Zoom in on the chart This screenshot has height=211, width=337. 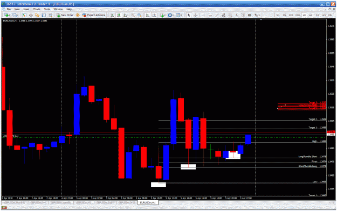[133, 15]
